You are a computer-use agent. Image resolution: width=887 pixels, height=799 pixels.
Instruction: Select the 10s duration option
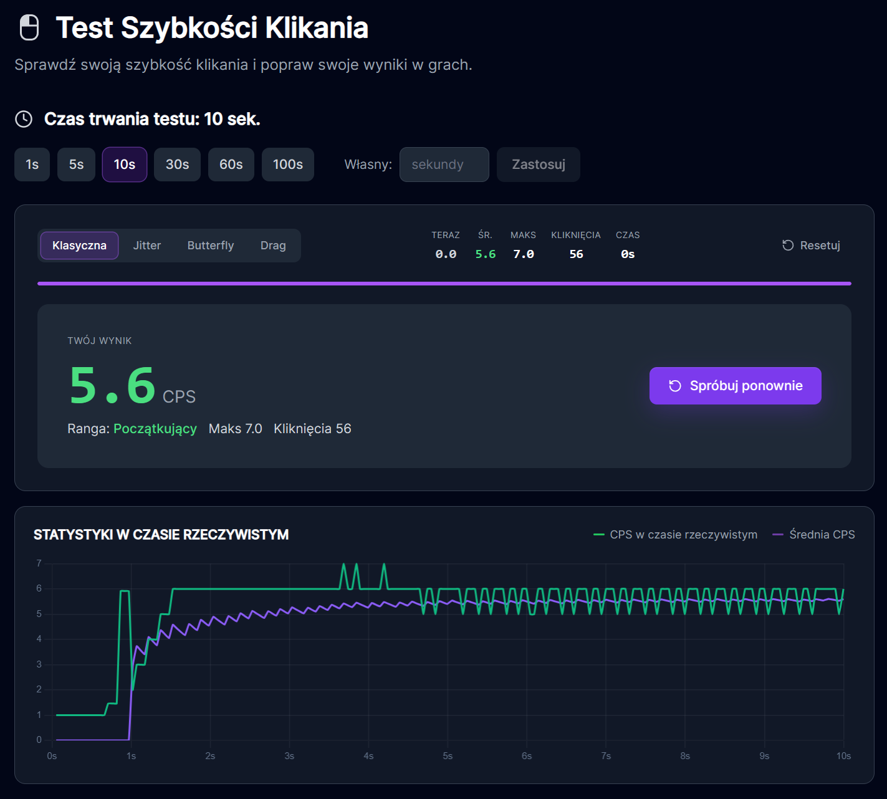[125, 165]
